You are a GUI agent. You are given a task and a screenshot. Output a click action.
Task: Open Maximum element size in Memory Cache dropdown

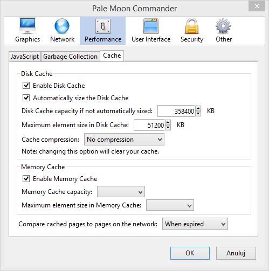click(170, 205)
